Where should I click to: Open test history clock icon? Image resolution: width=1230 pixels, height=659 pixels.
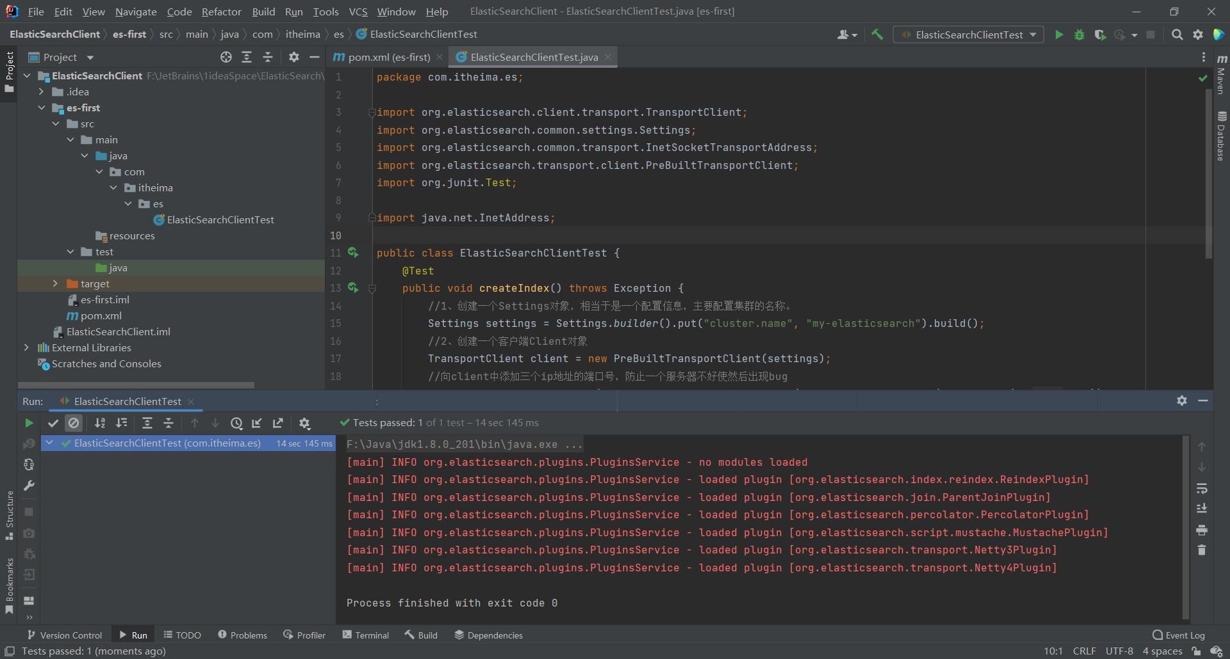236,423
